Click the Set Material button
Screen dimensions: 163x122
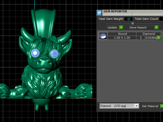tap(150, 106)
